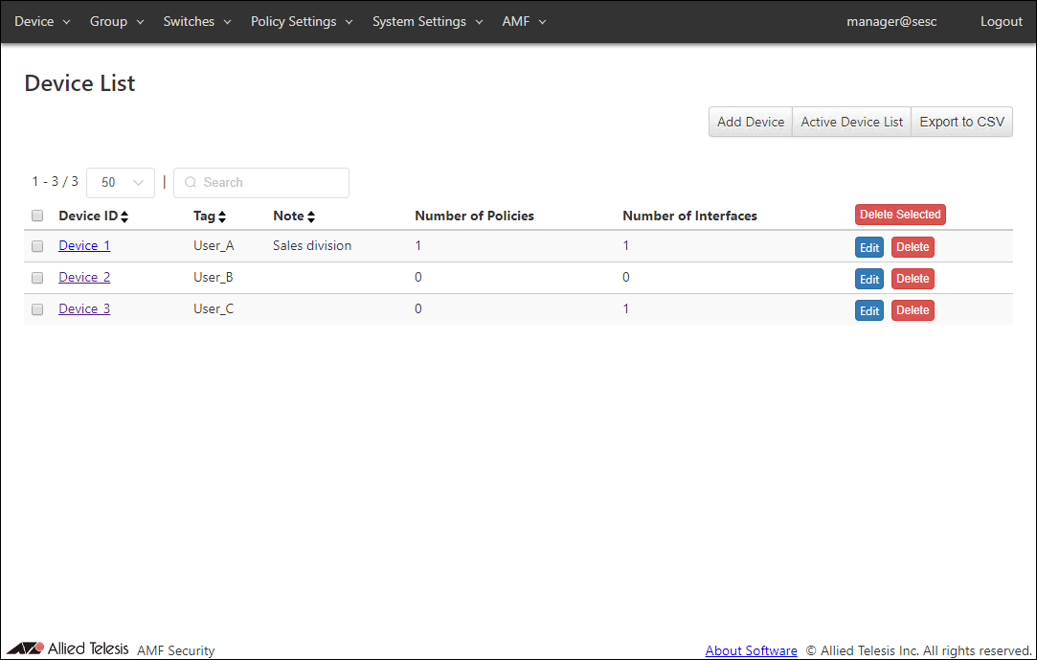This screenshot has height=660, width=1037.
Task: Edit the Device_2 entry
Action: [x=868, y=279]
